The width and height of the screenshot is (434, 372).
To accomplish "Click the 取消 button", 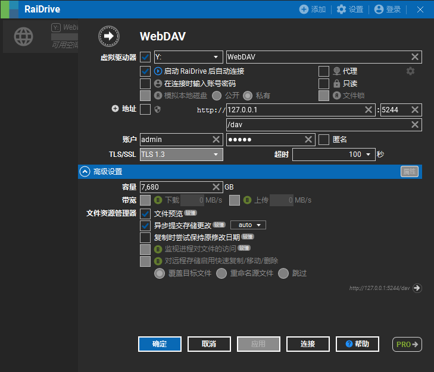I will coord(209,344).
